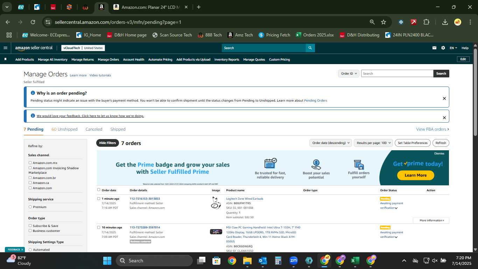Click the Logitech Zone earbuds product image

coord(216,203)
